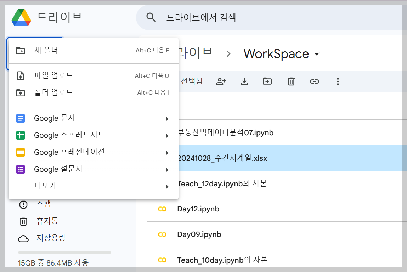Click the Google Drive logo
This screenshot has height=272, width=407.
point(21,17)
